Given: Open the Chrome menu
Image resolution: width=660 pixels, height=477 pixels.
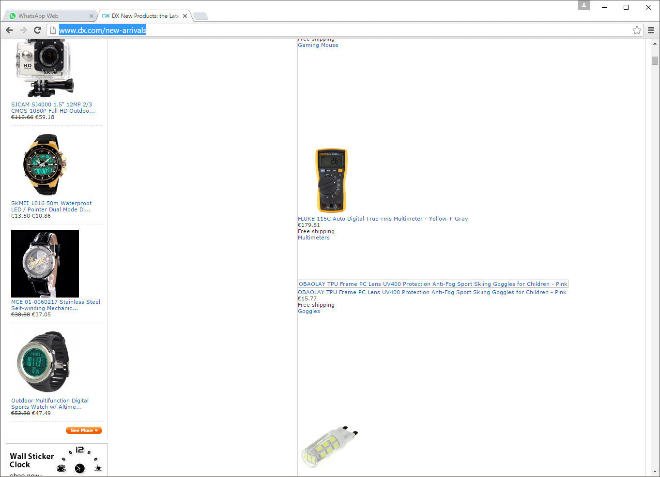Looking at the screenshot, I should pyautogui.click(x=651, y=30).
